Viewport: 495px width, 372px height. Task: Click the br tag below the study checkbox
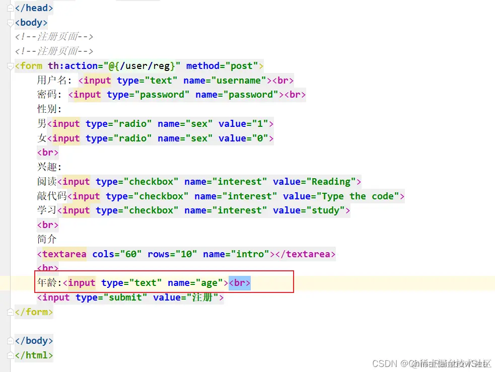click(48, 225)
